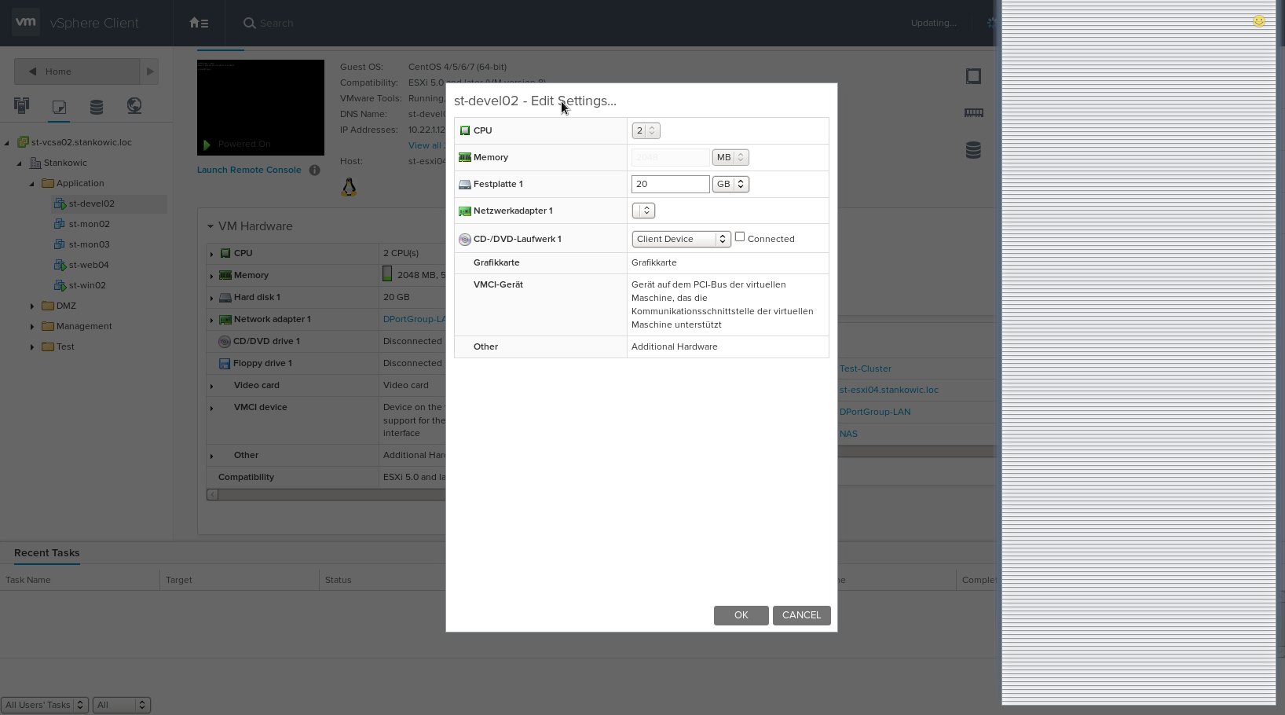Expand the Management folder
Screen dimensions: 1285x715
point(32,326)
